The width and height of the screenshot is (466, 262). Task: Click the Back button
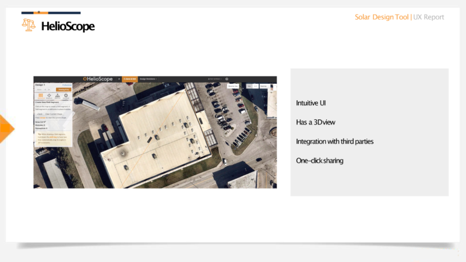(40, 114)
